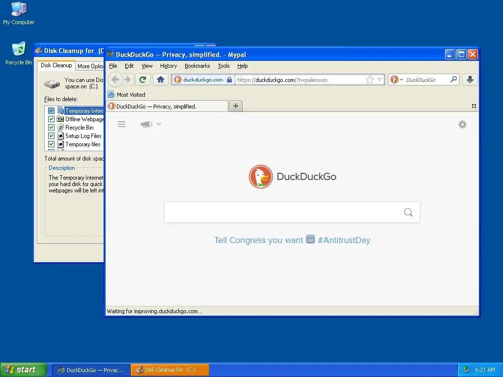Click the Start button
503x377 pixels.
(23, 370)
